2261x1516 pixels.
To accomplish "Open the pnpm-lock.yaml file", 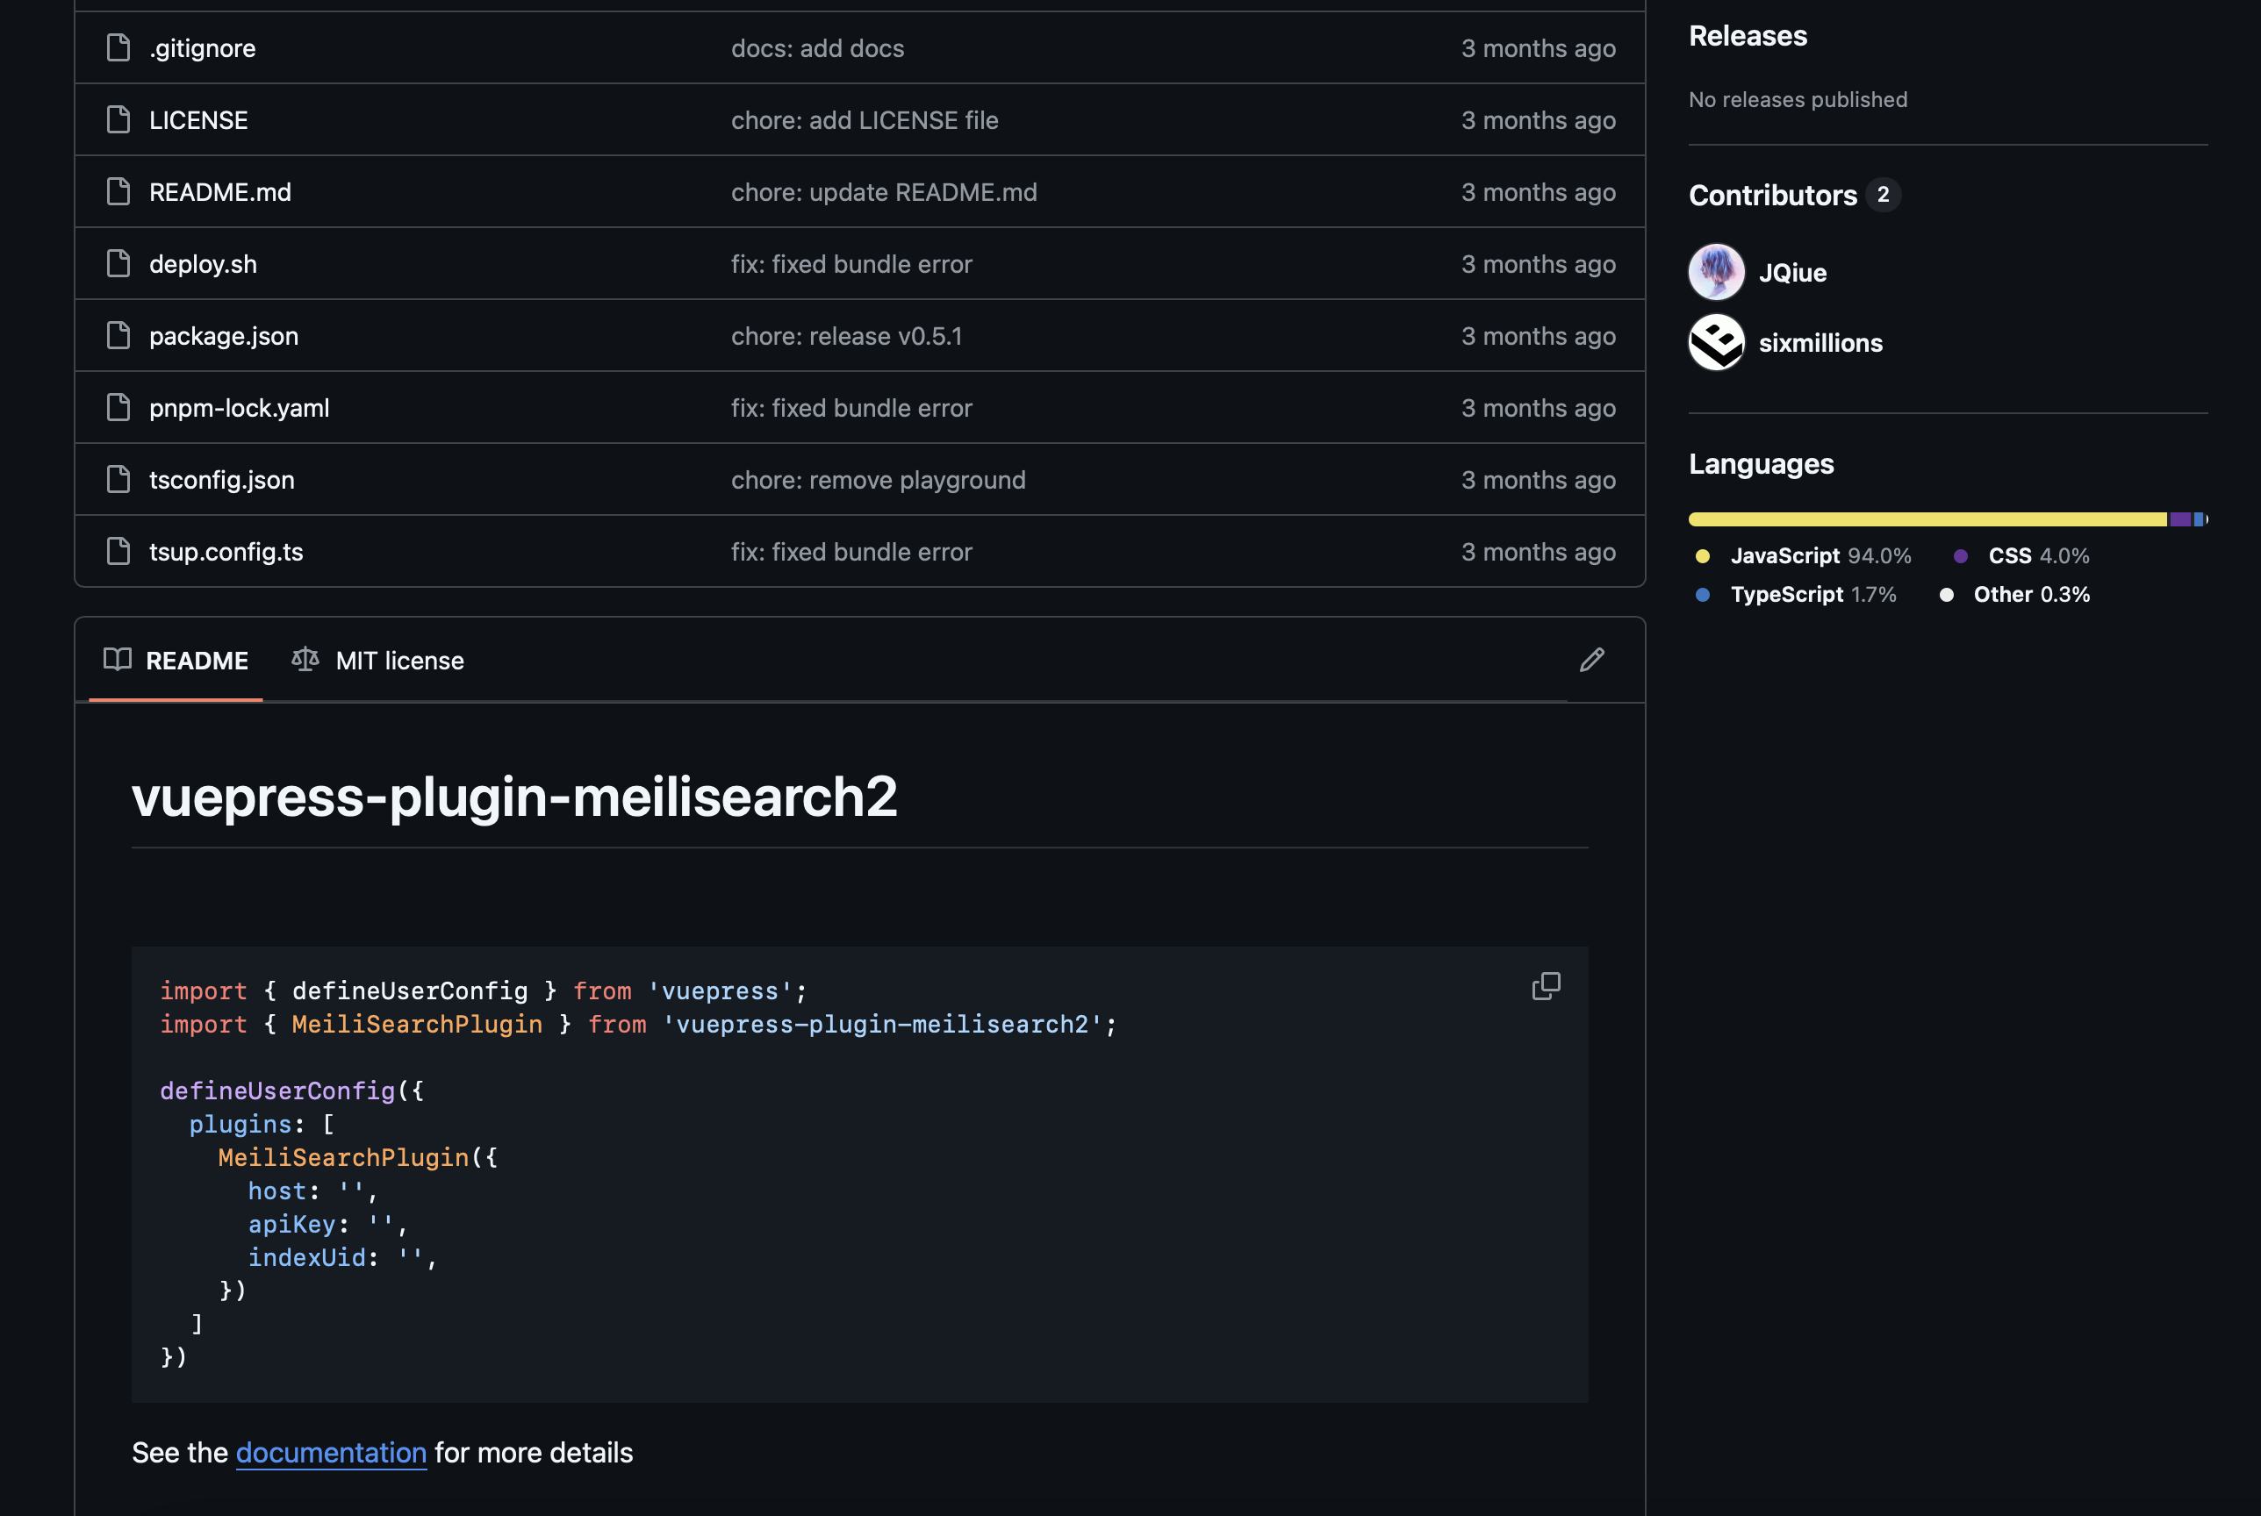I will point(239,408).
